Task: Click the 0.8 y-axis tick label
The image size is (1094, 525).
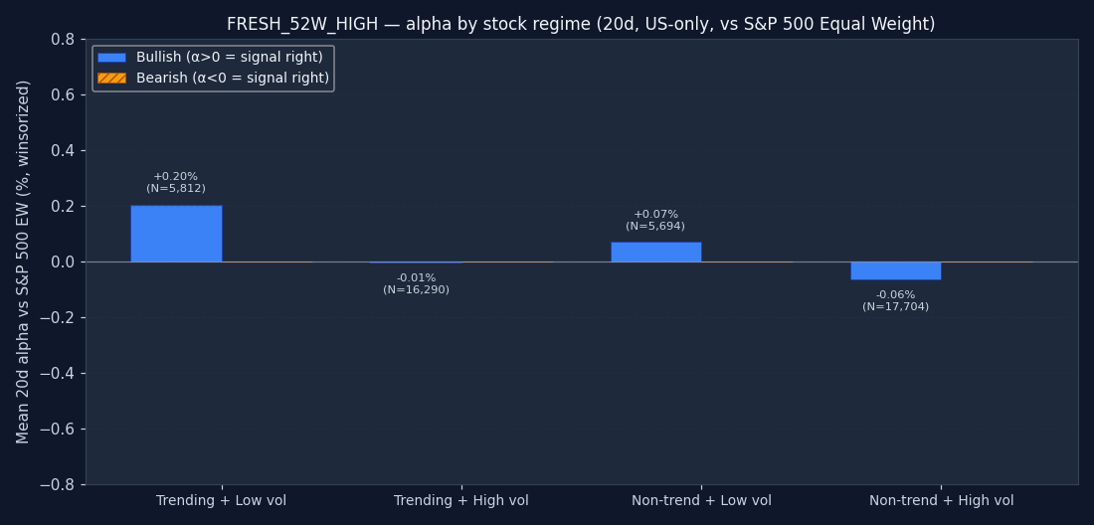Action: coord(62,39)
